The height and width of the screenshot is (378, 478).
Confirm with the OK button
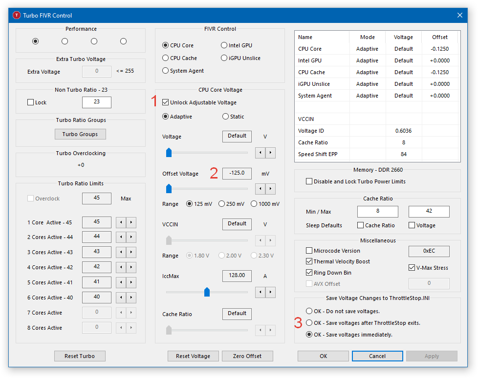[x=323, y=356]
